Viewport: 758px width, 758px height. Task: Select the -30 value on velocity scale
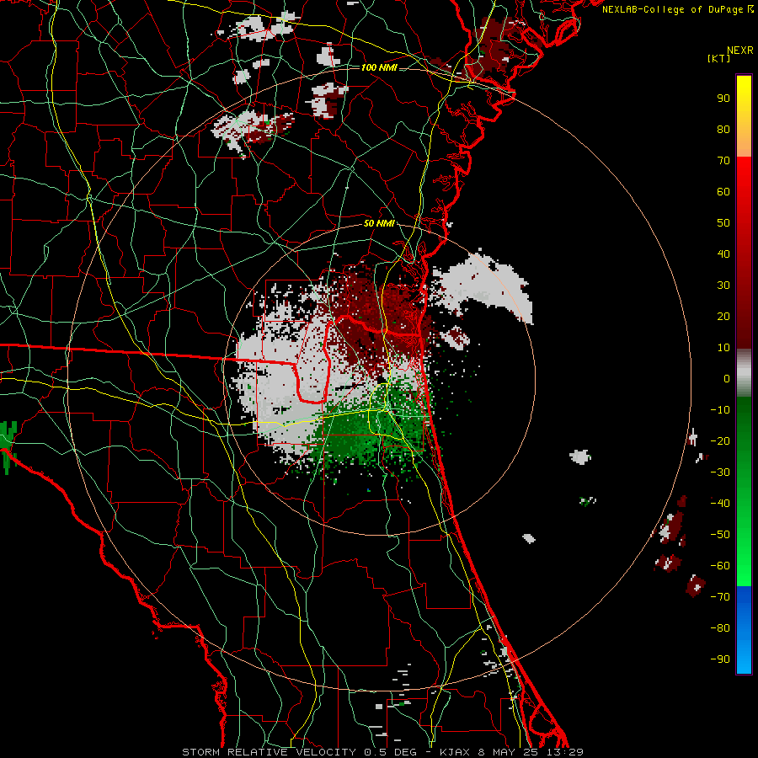(x=720, y=472)
